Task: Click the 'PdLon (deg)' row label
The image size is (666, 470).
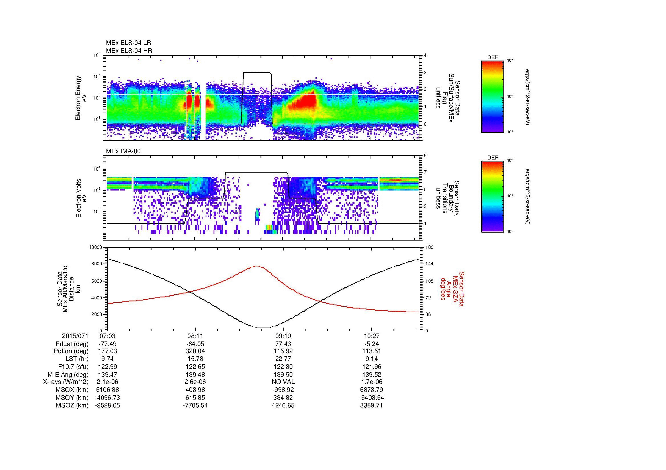Action: click(72, 351)
